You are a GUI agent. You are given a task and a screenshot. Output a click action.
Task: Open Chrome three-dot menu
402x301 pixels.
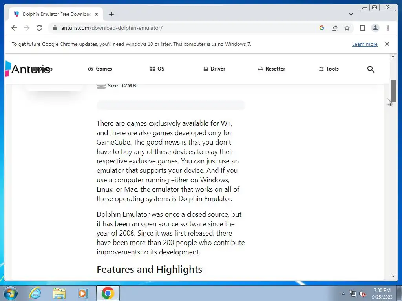pos(388,28)
